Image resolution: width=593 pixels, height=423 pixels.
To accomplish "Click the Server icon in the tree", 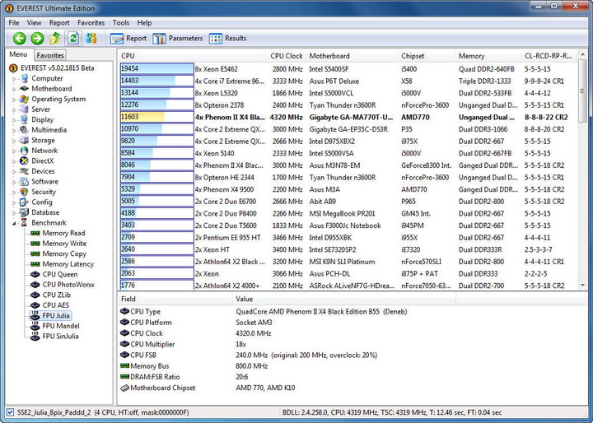I will coord(25,109).
